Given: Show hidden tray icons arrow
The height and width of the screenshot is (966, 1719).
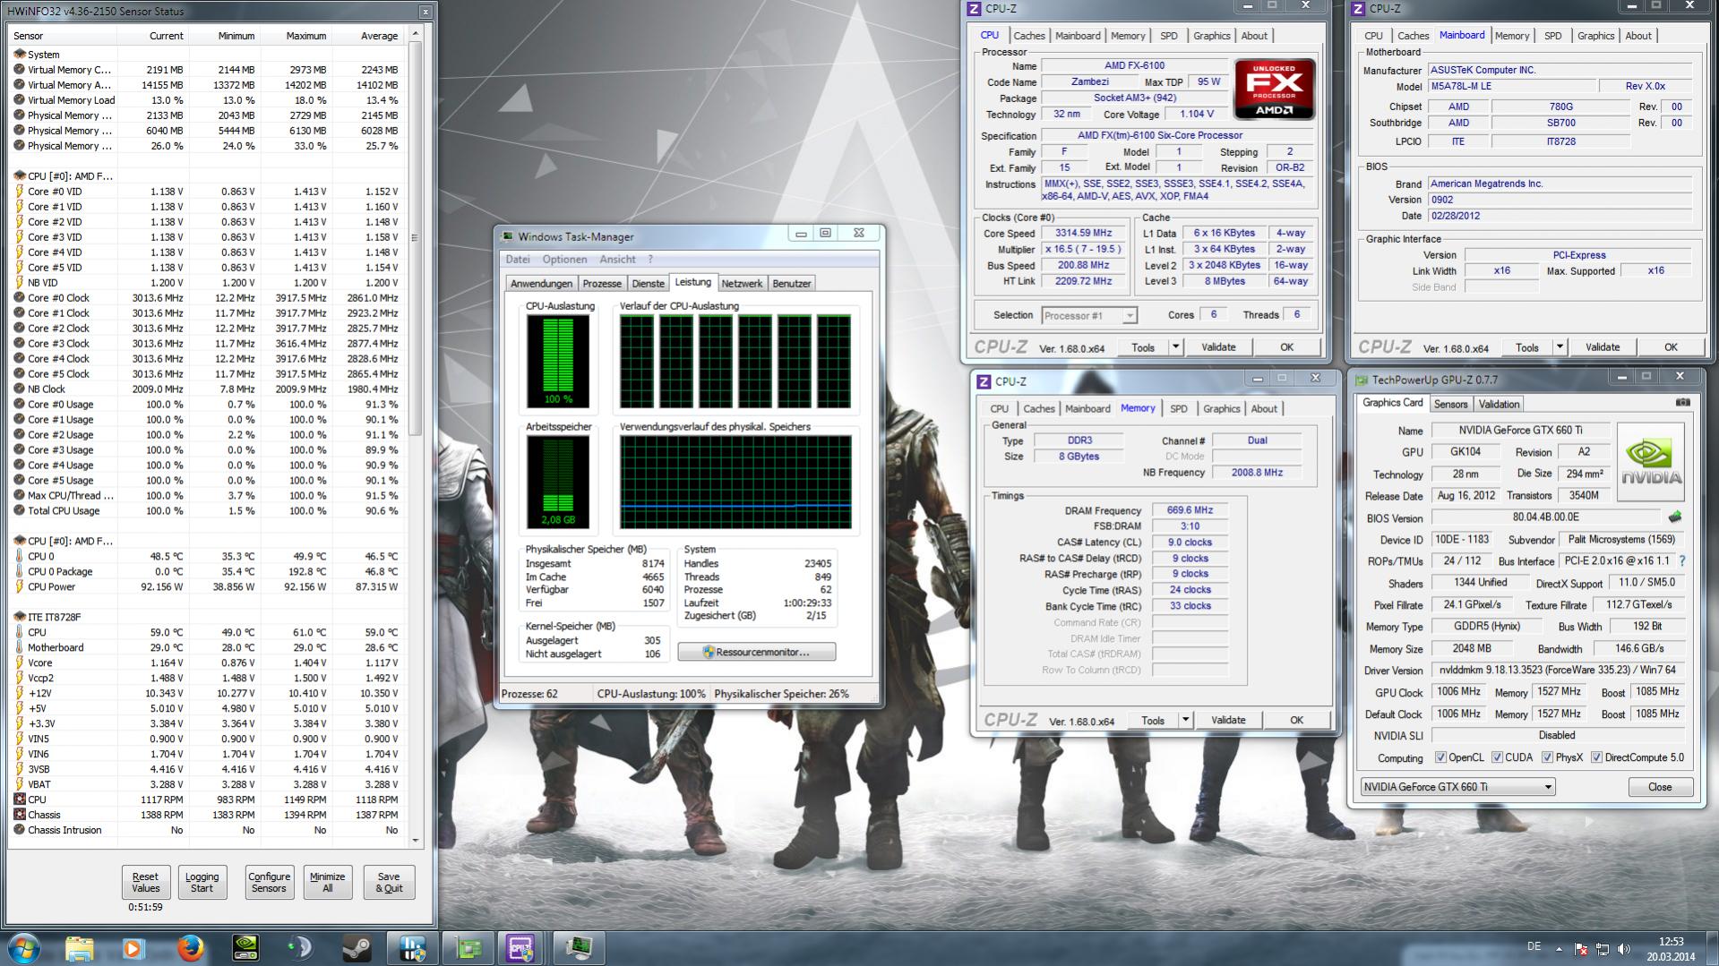Looking at the screenshot, I should (1559, 949).
